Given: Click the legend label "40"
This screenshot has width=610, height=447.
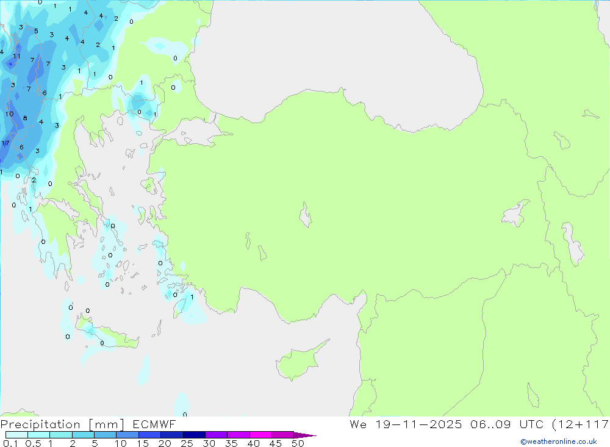Looking at the screenshot, I should 253,443.
